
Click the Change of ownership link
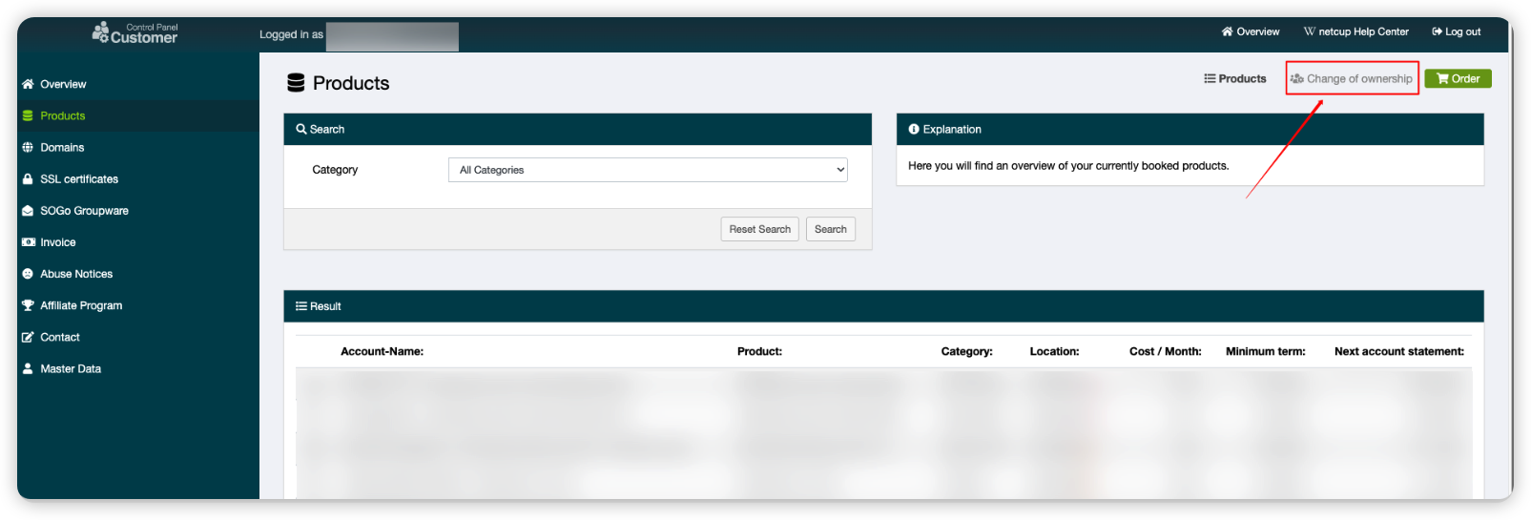click(1352, 79)
